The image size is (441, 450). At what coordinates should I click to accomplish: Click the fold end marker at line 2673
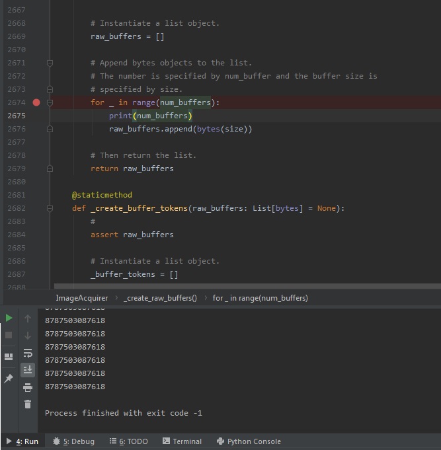coord(50,89)
